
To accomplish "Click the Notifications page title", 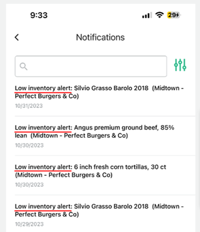I will (100, 37).
